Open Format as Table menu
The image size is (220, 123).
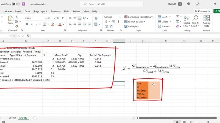(135, 22)
